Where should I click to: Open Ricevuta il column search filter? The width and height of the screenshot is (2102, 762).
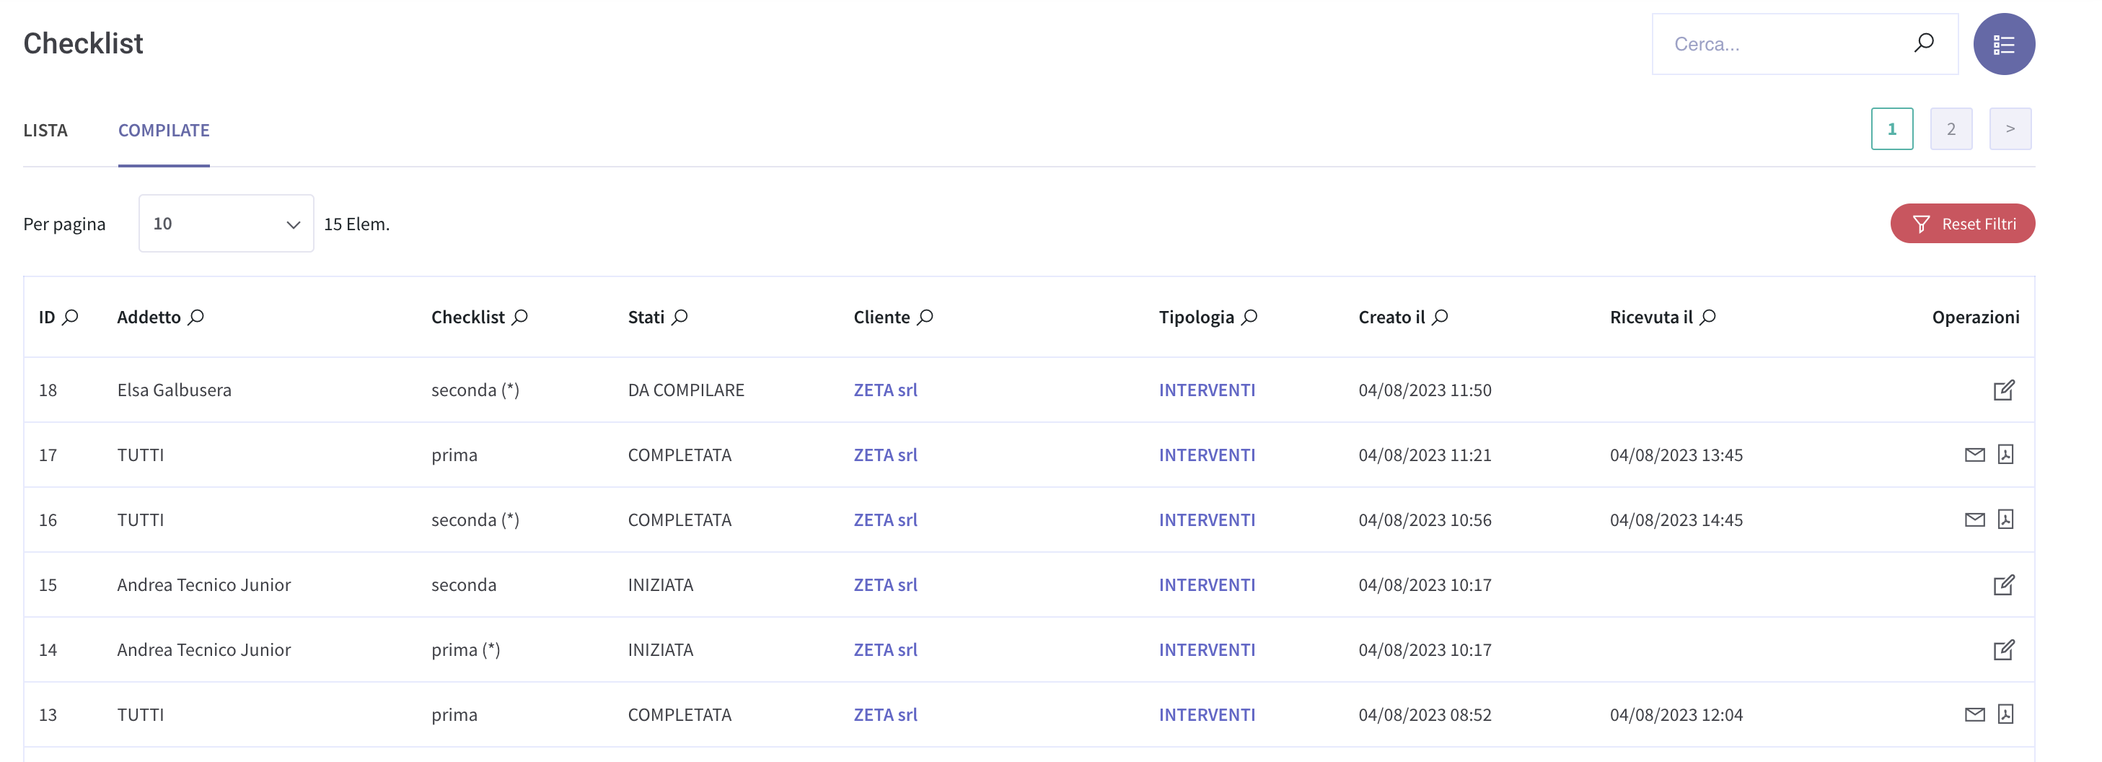(1708, 317)
